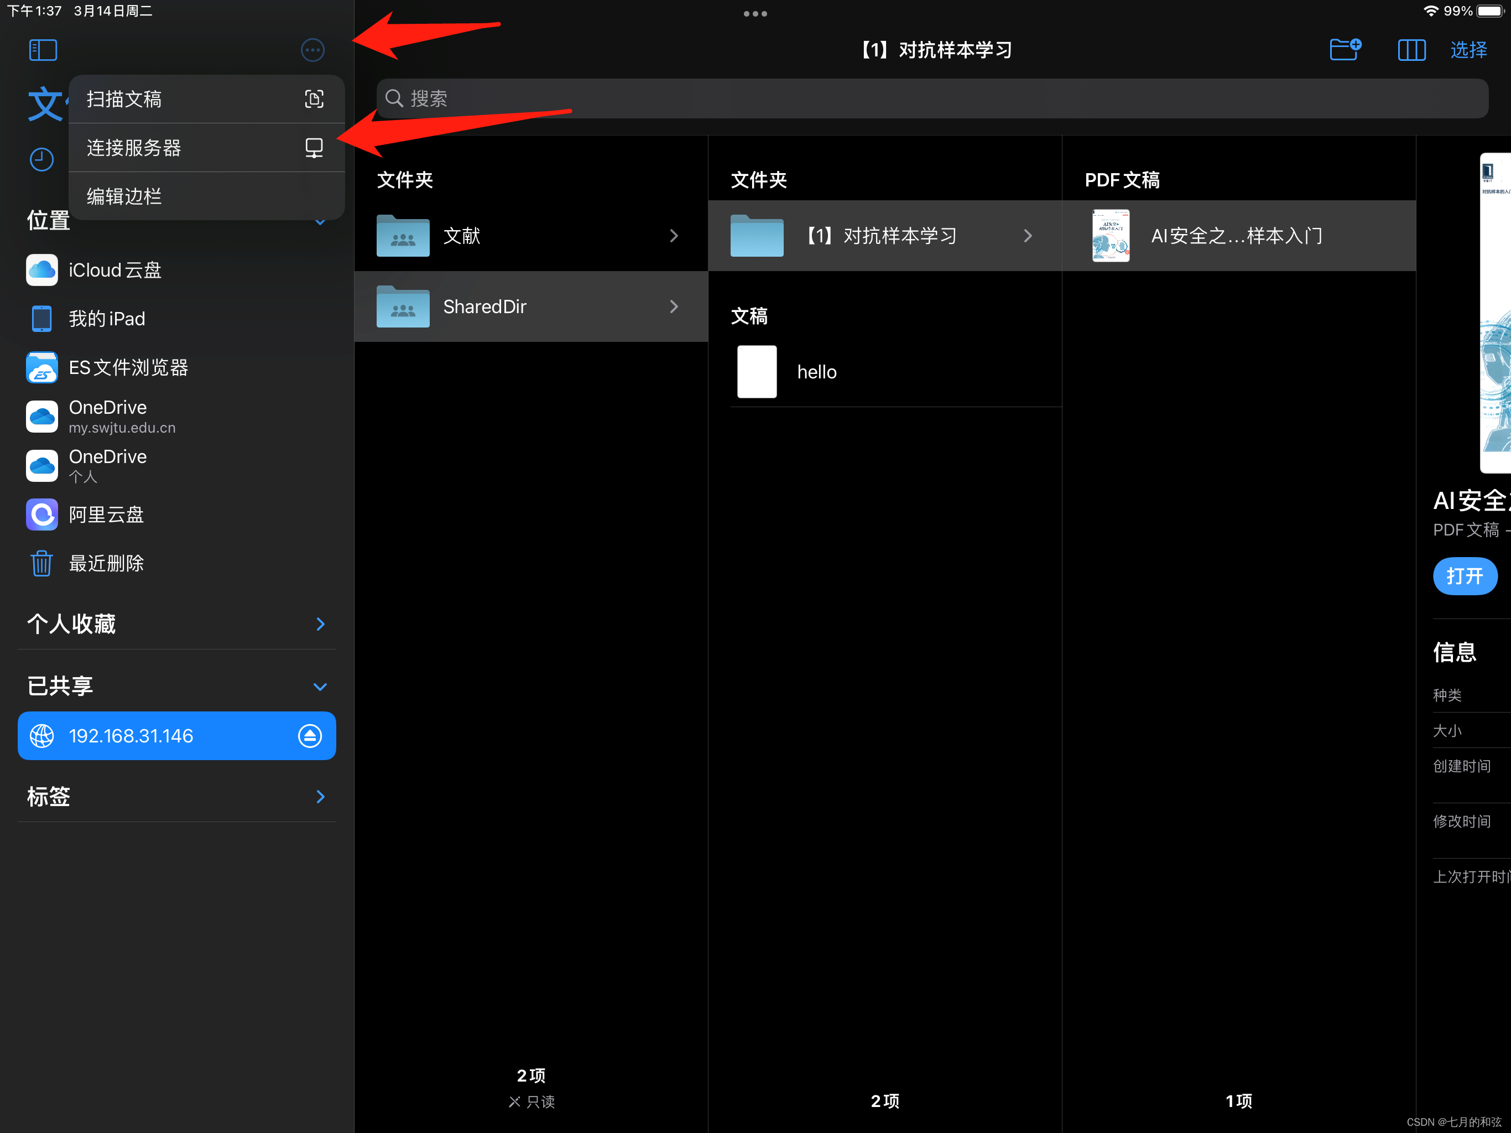Open the Recents clock icon

click(x=41, y=159)
